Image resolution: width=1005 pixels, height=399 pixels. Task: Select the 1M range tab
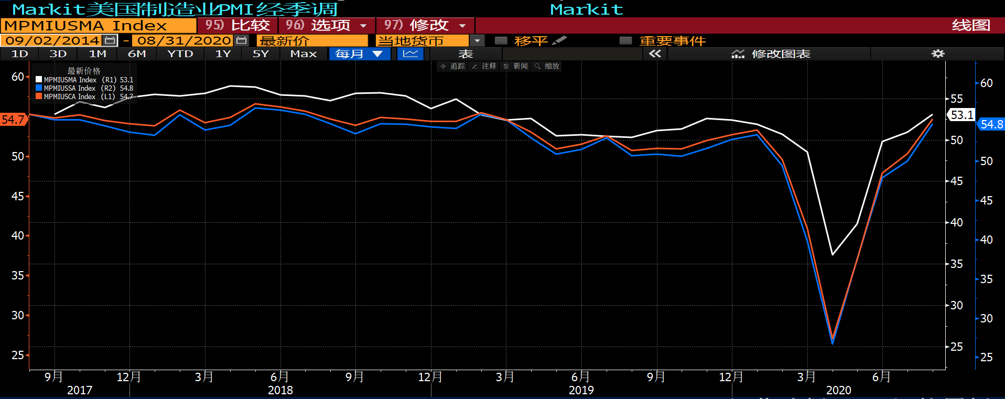point(98,53)
